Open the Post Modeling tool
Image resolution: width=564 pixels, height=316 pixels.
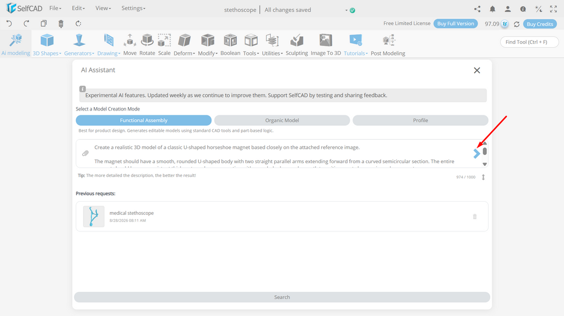(388, 45)
